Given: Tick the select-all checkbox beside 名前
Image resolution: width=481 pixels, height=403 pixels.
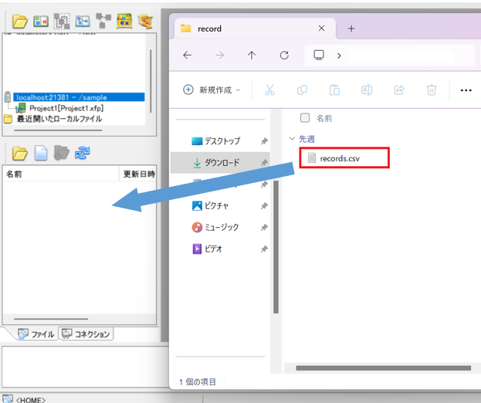Looking at the screenshot, I should coord(304,118).
